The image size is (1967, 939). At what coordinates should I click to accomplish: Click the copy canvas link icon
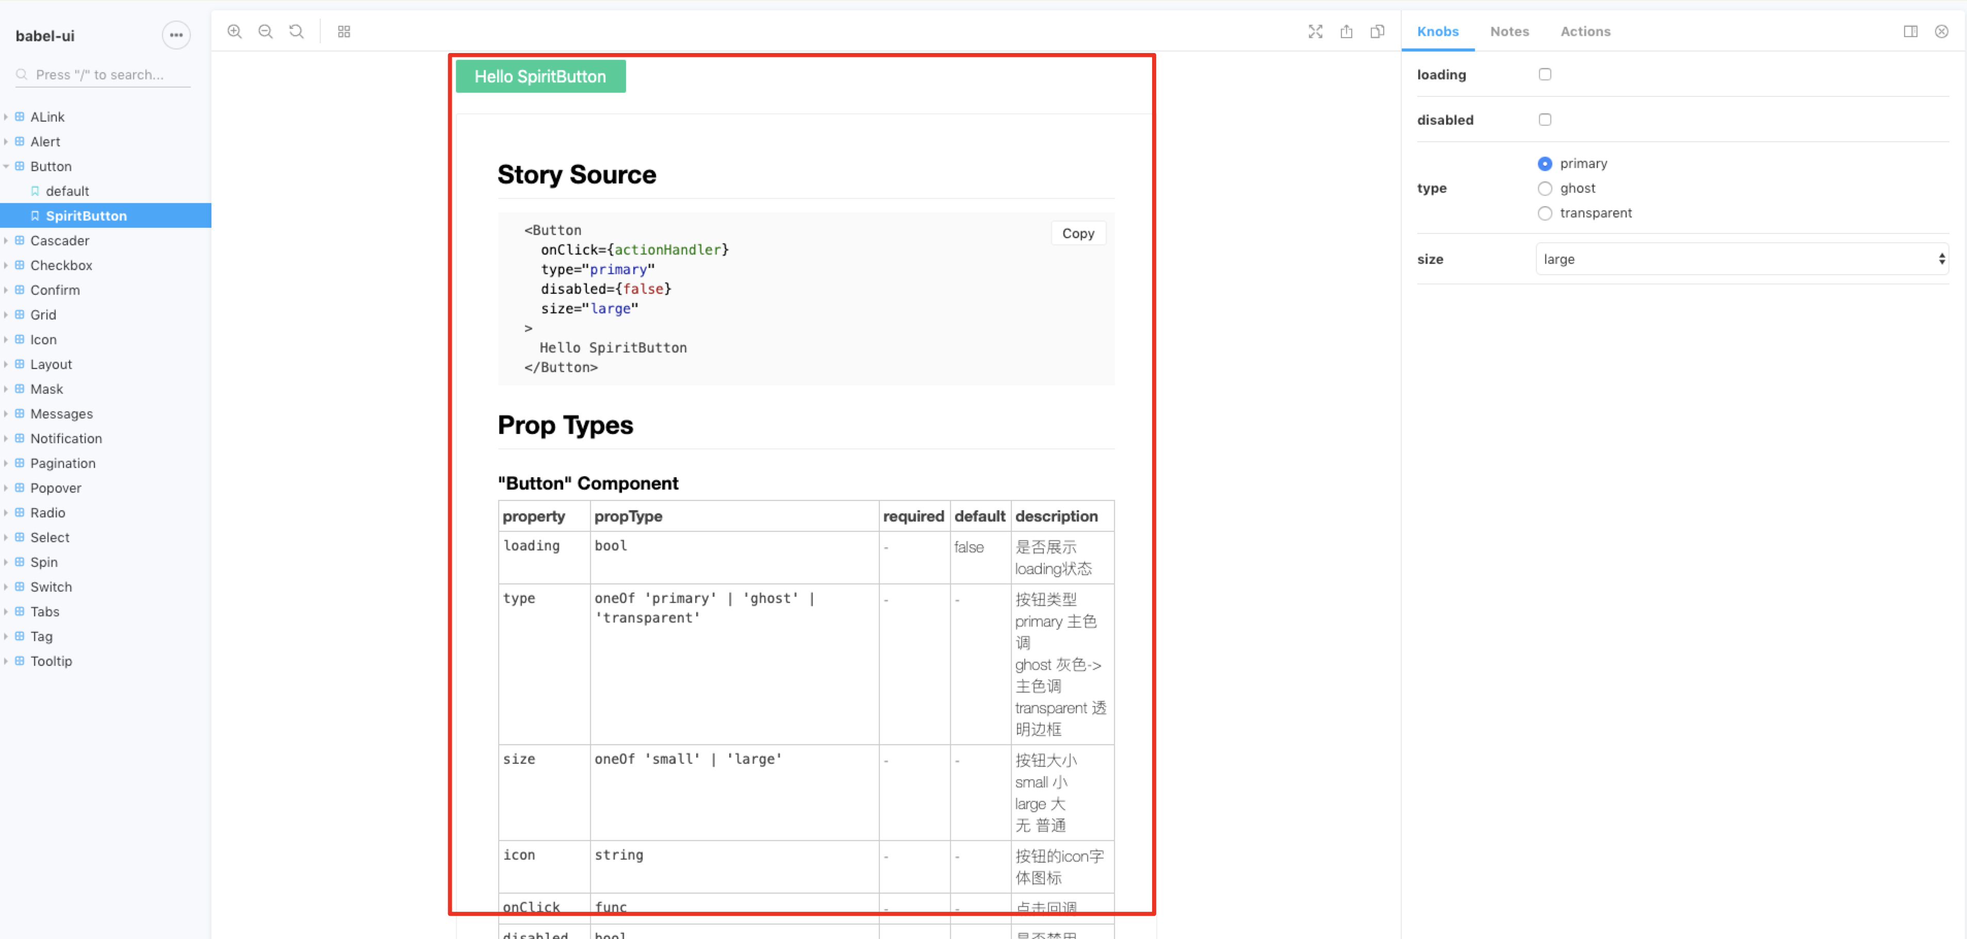click(1377, 31)
